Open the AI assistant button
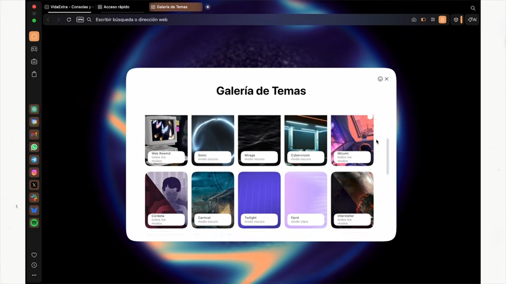 [x=472, y=20]
